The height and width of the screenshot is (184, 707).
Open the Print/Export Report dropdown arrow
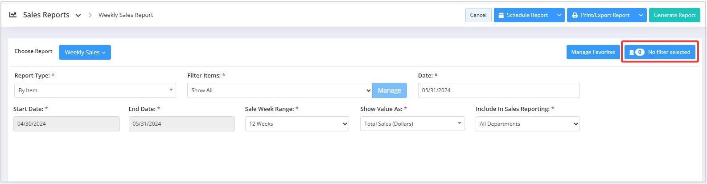pos(641,15)
